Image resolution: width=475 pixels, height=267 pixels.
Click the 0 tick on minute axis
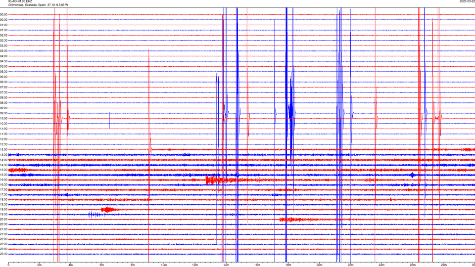pos(8,265)
